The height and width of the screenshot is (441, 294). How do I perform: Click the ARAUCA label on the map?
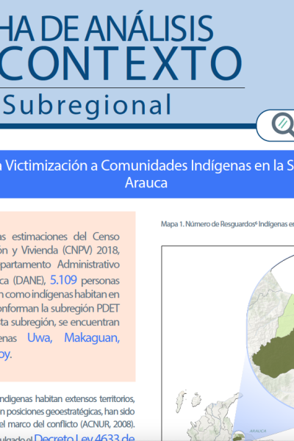(258, 431)
